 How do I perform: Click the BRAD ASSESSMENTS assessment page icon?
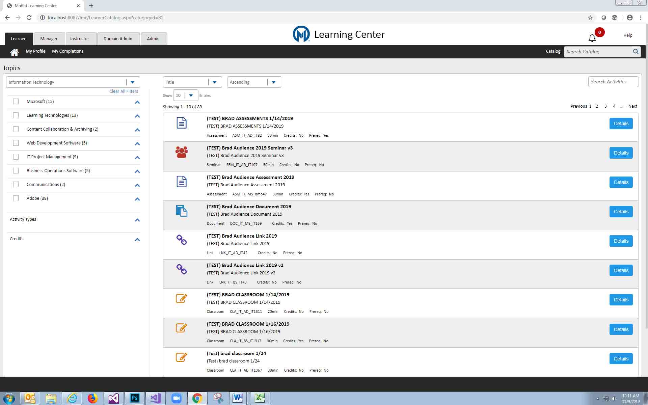[x=182, y=123]
